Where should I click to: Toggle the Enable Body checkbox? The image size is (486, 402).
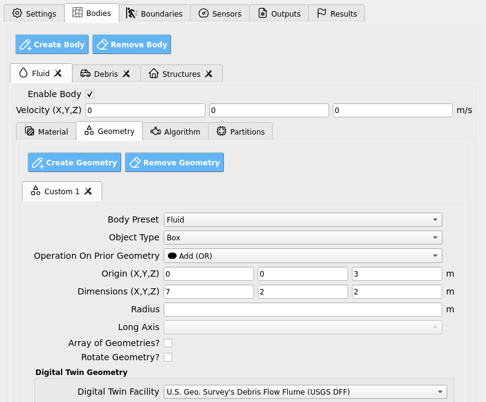tap(90, 94)
